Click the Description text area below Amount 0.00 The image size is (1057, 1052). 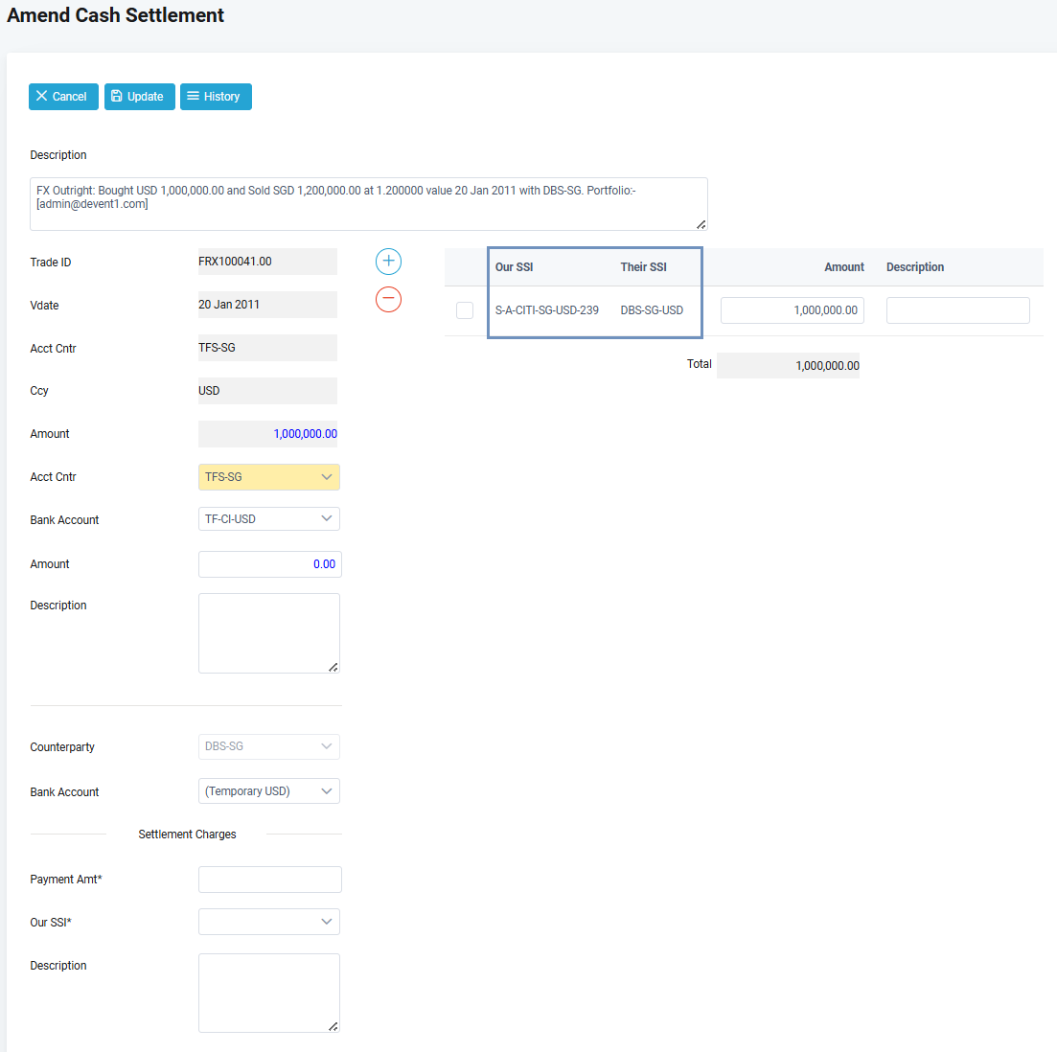click(x=269, y=633)
